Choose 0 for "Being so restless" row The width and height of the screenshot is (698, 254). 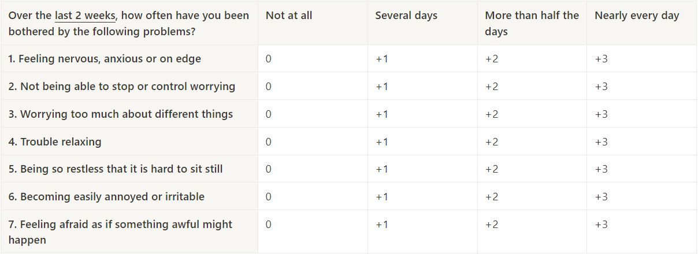pos(269,169)
